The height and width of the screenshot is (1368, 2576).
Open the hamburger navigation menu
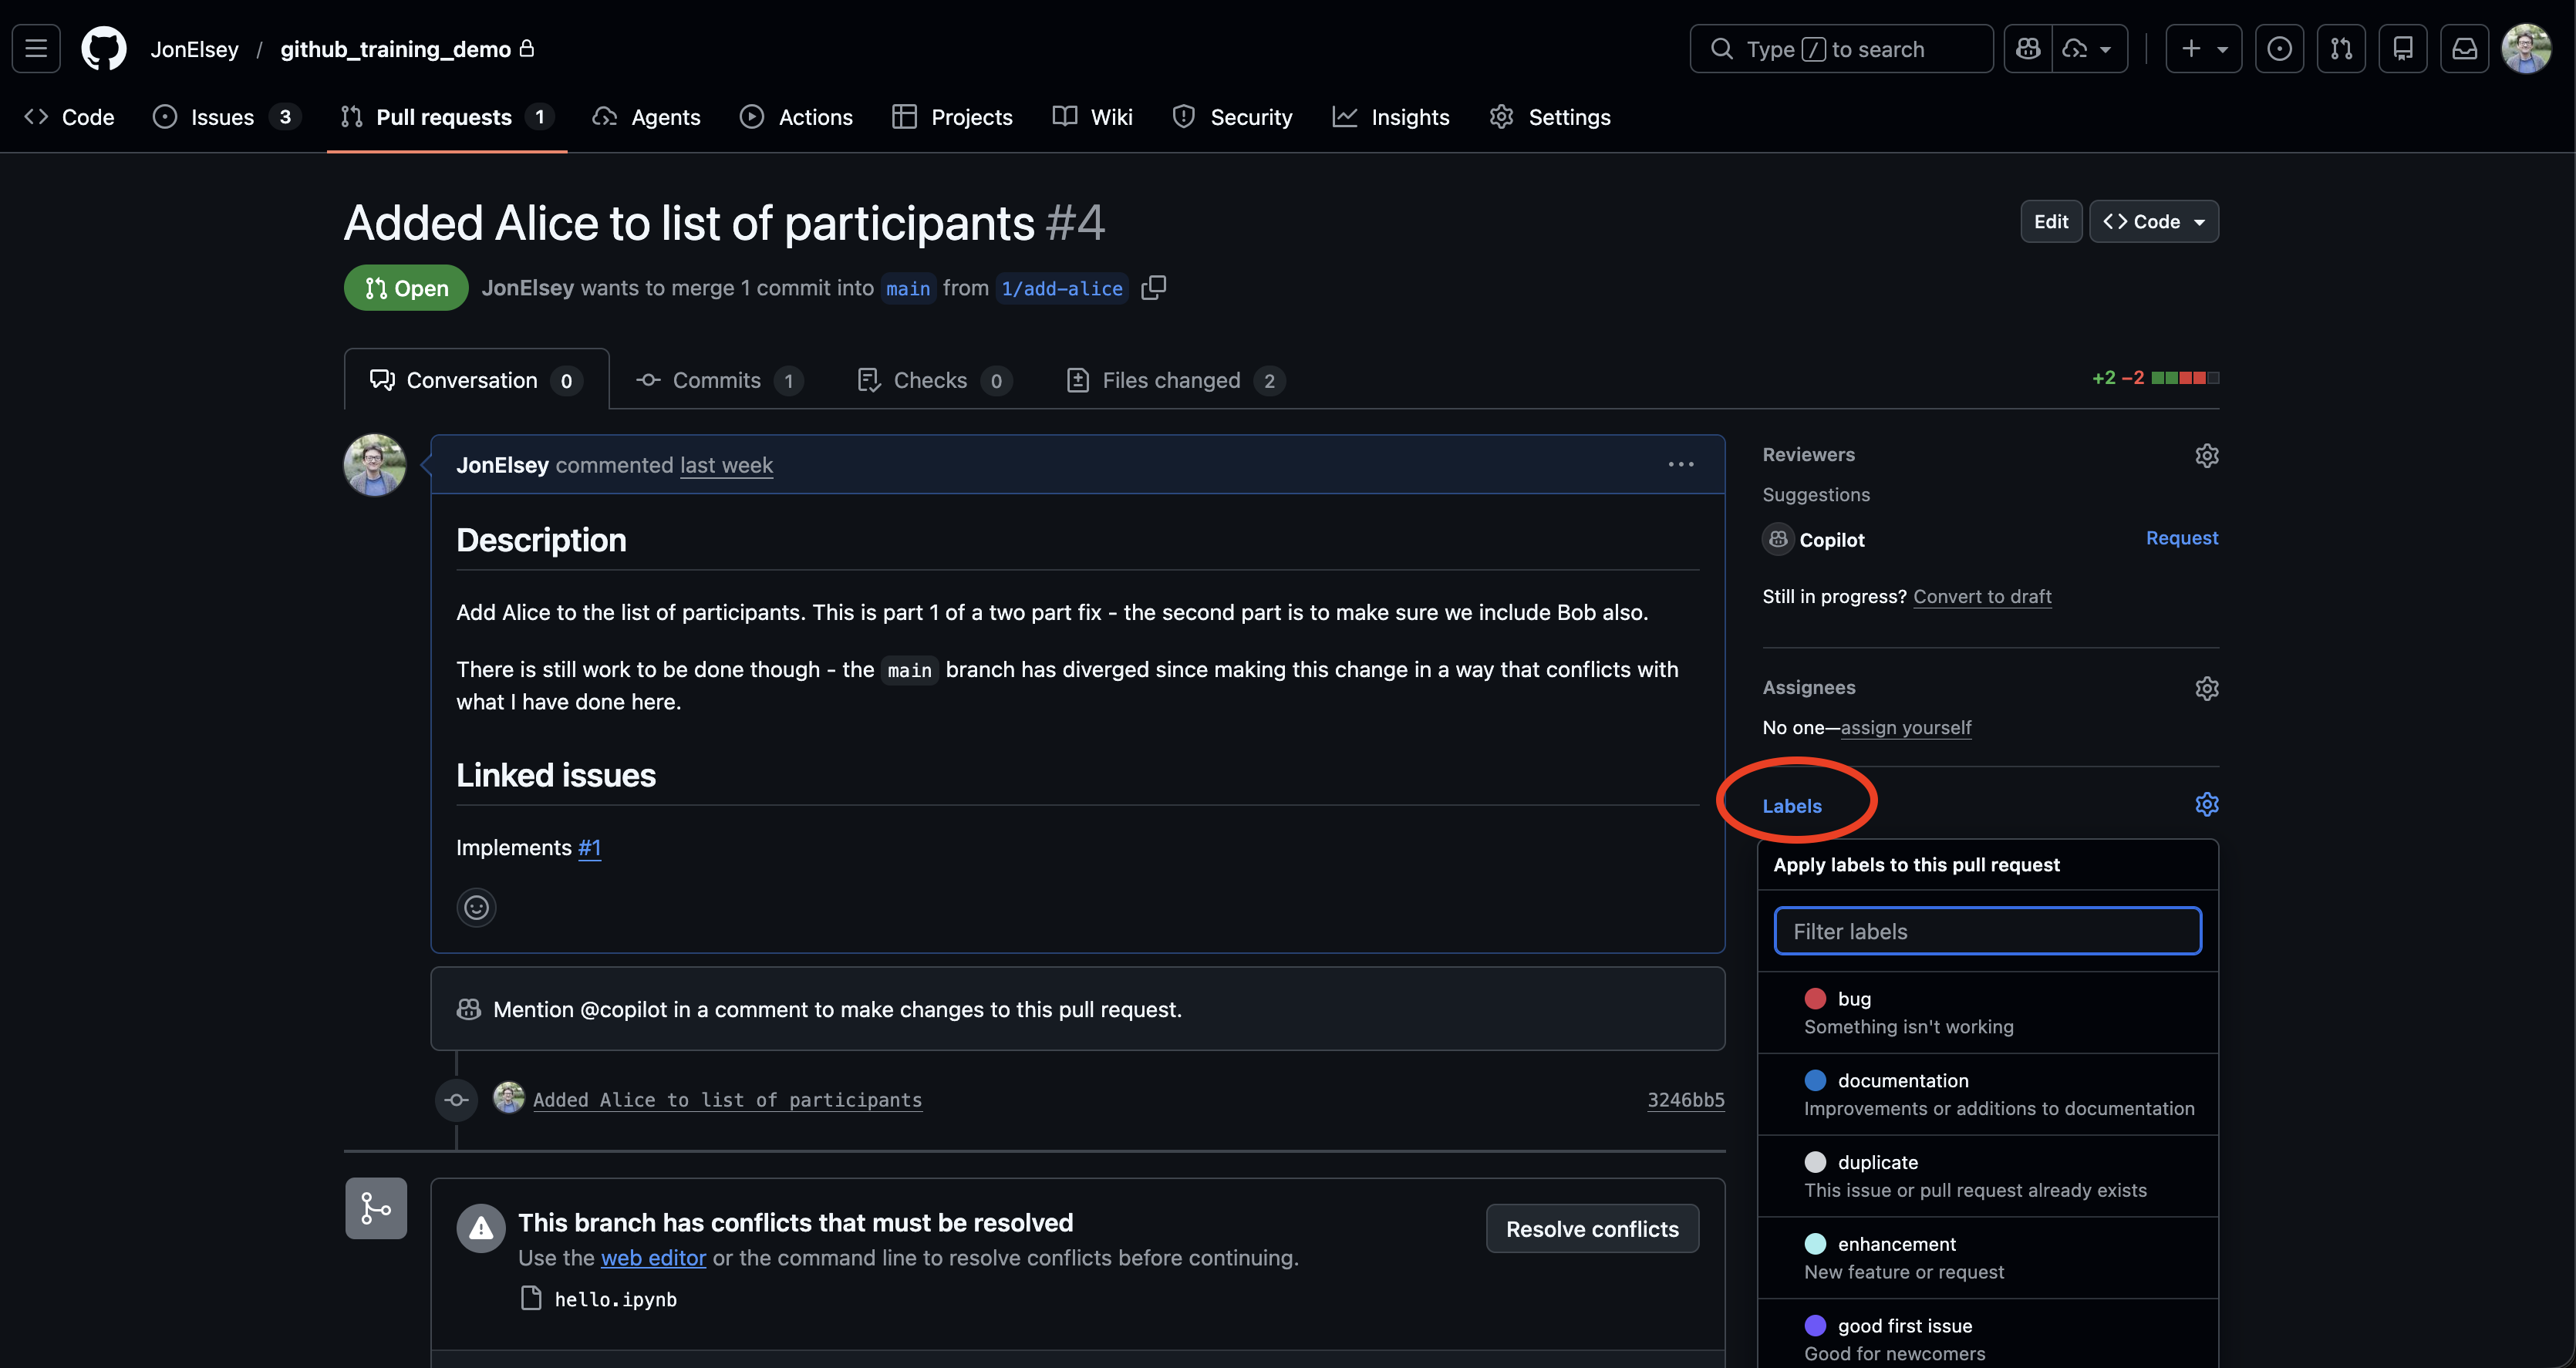[x=36, y=48]
